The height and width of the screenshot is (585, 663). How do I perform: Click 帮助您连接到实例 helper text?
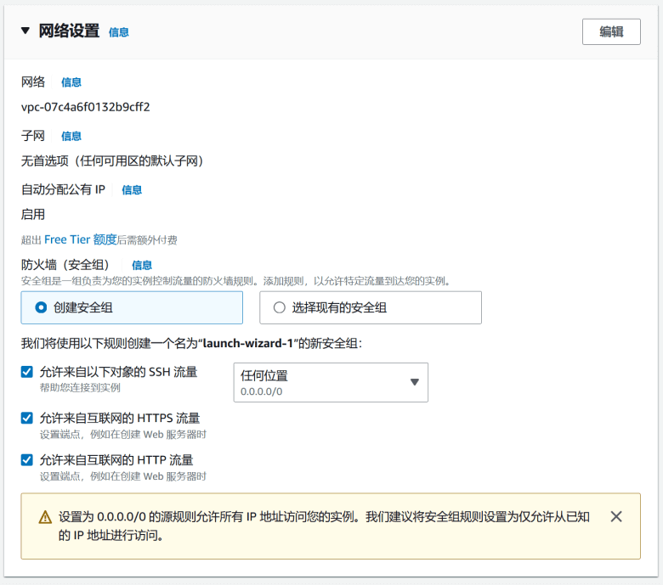tap(80, 388)
